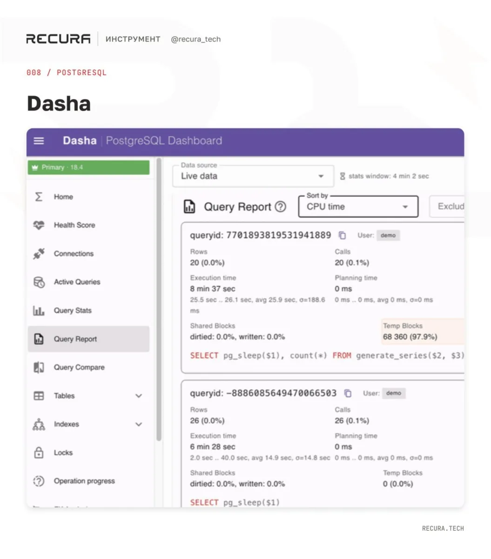Click the Calls 26 (0.1%) value

click(x=351, y=421)
